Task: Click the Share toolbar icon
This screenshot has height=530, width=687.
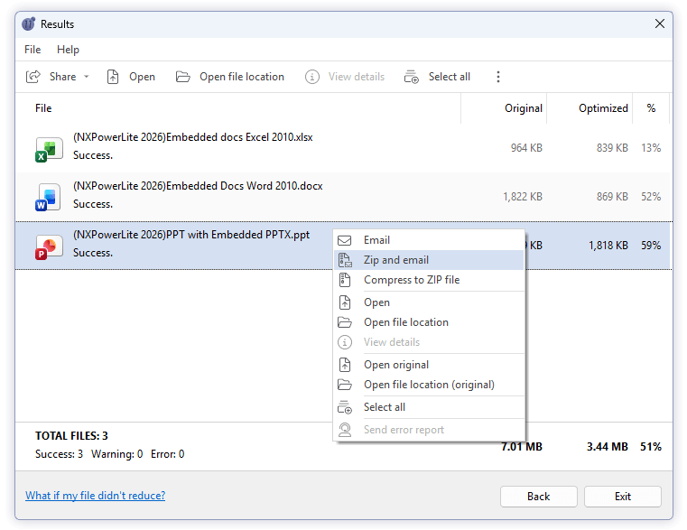Action: pos(33,77)
